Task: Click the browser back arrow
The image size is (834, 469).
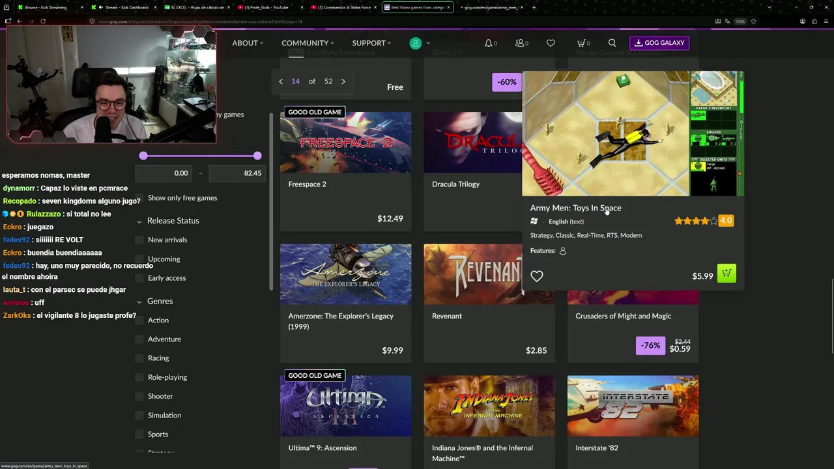Action: (x=20, y=21)
